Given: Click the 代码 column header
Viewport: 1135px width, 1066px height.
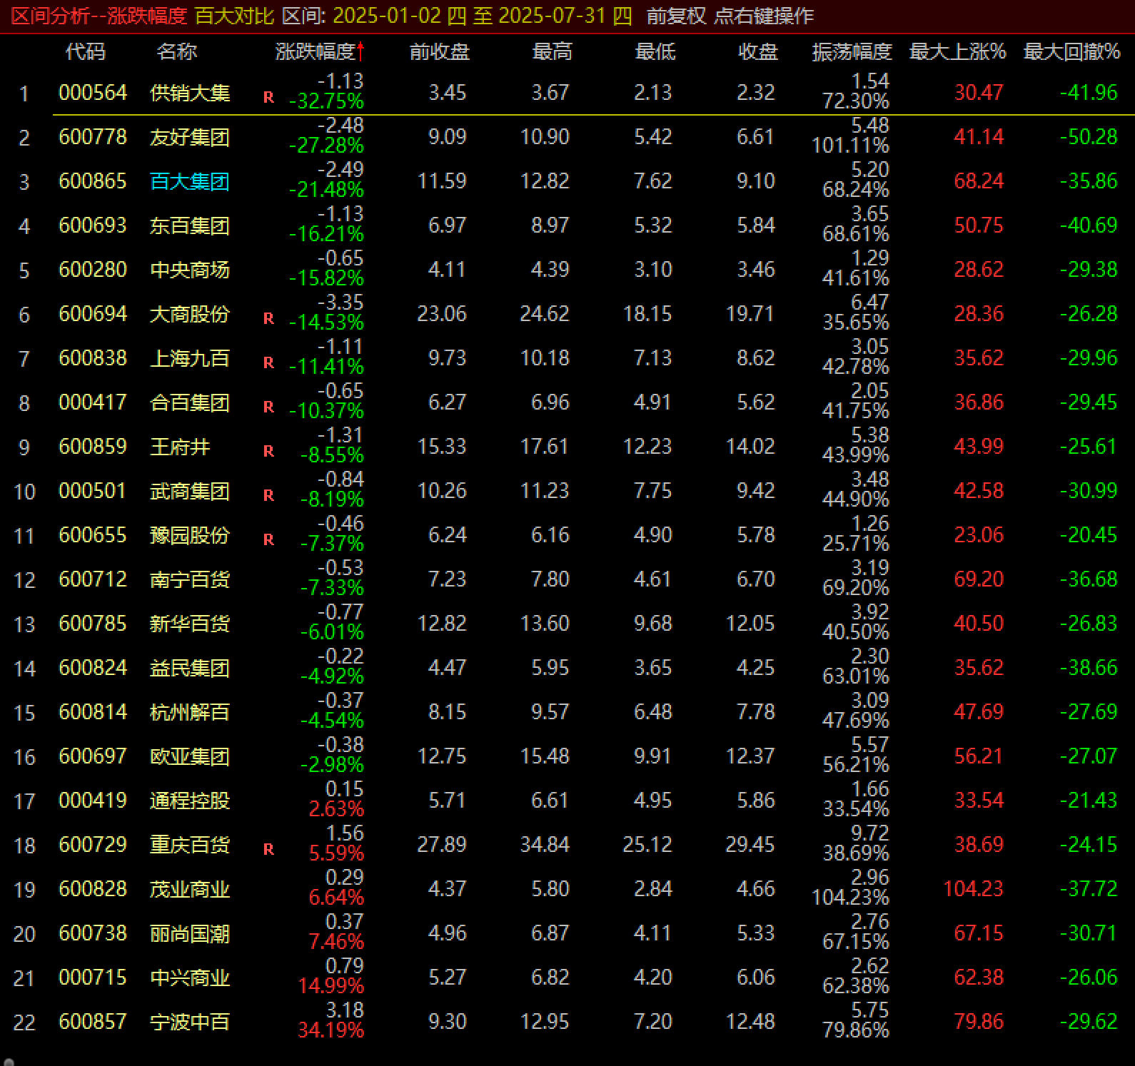Looking at the screenshot, I should pos(85,51).
